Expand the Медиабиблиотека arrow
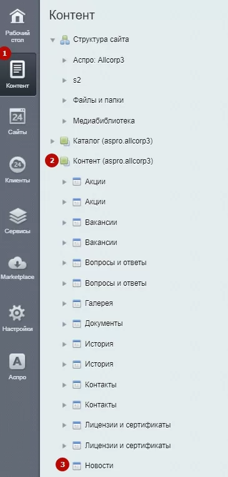Viewport: 228px width, 477px height. [x=64, y=121]
